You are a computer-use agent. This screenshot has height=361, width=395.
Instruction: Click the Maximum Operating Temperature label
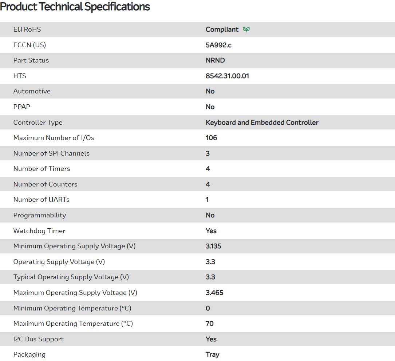73,324
